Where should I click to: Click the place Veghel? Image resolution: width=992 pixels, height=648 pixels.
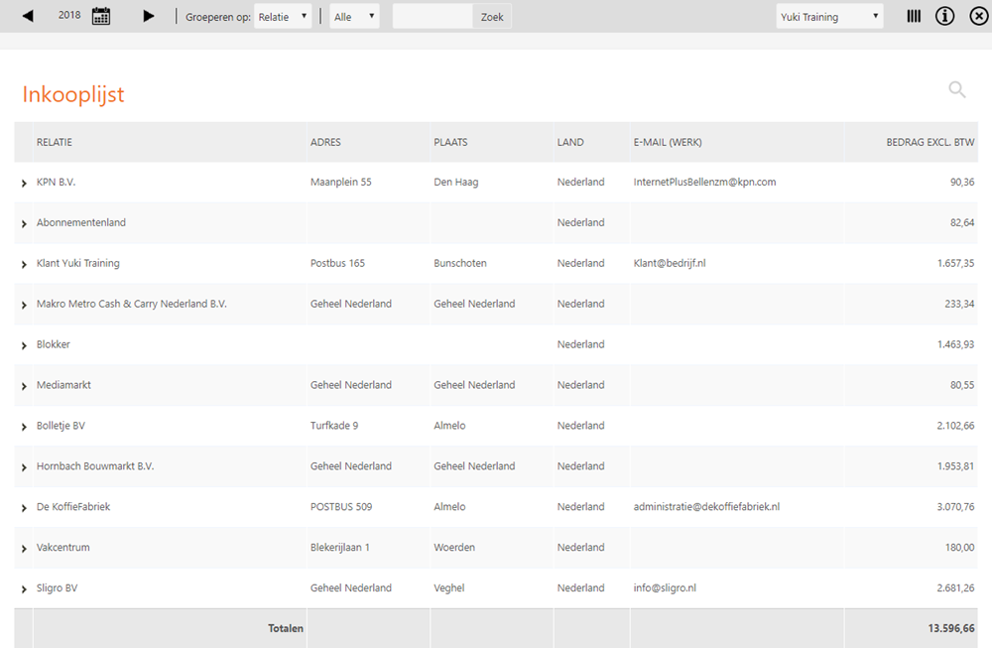[449, 587]
